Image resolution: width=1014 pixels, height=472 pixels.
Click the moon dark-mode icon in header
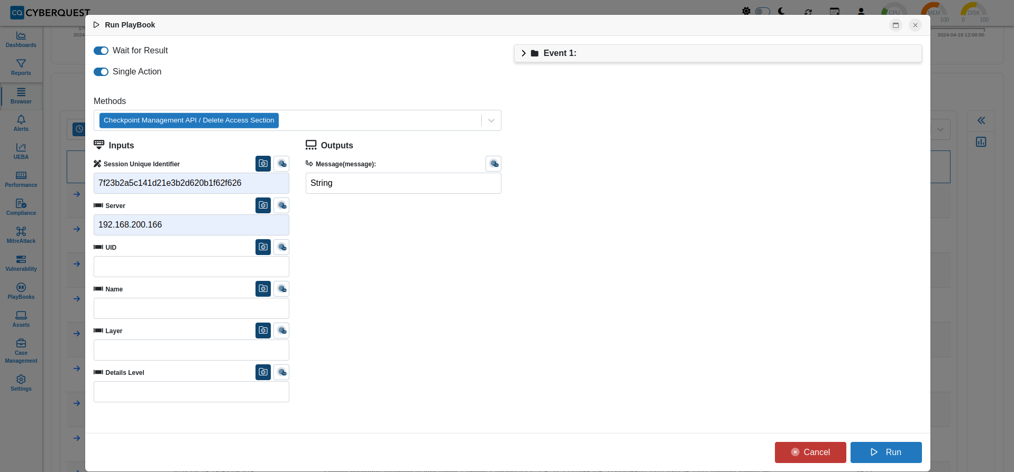[781, 11]
